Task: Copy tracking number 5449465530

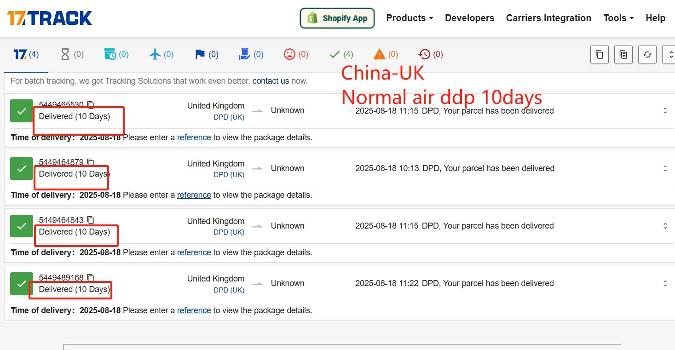Action: 91,104
